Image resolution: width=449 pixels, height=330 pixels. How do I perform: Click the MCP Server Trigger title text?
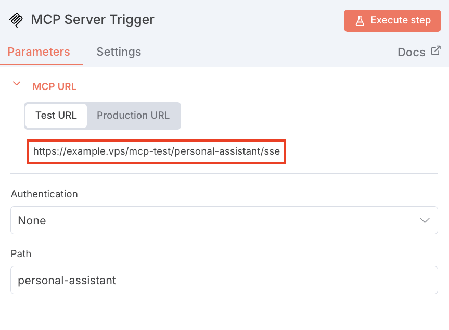click(93, 20)
